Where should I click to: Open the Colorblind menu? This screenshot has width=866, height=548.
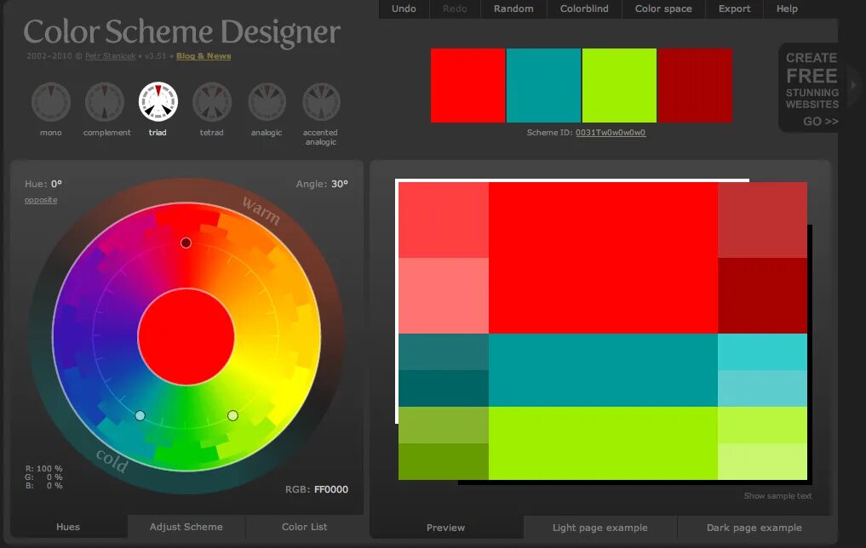pyautogui.click(x=584, y=9)
